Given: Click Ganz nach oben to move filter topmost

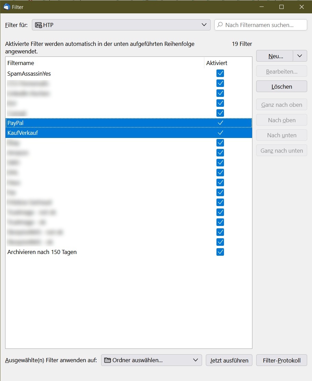Looking at the screenshot, I should coord(281,104).
